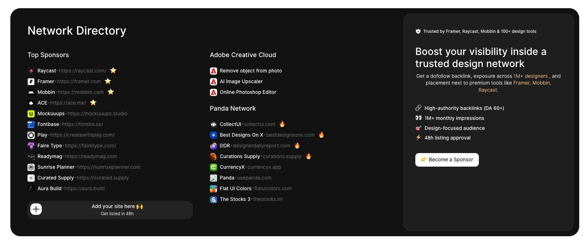The image size is (586, 243).
Task: Click the CollectUI logo icon
Action: click(x=214, y=124)
